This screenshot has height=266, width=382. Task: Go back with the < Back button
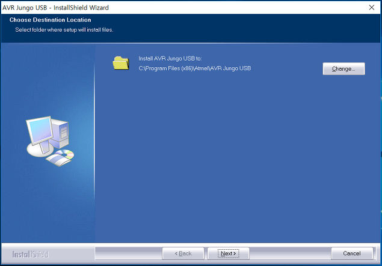(183, 253)
